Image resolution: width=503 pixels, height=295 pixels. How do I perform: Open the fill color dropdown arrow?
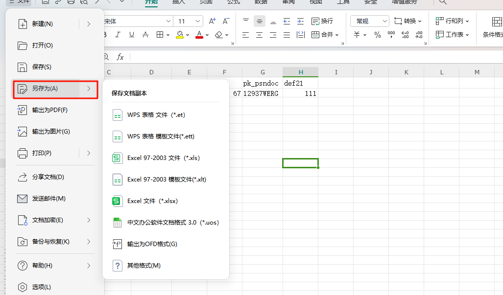[x=188, y=35]
